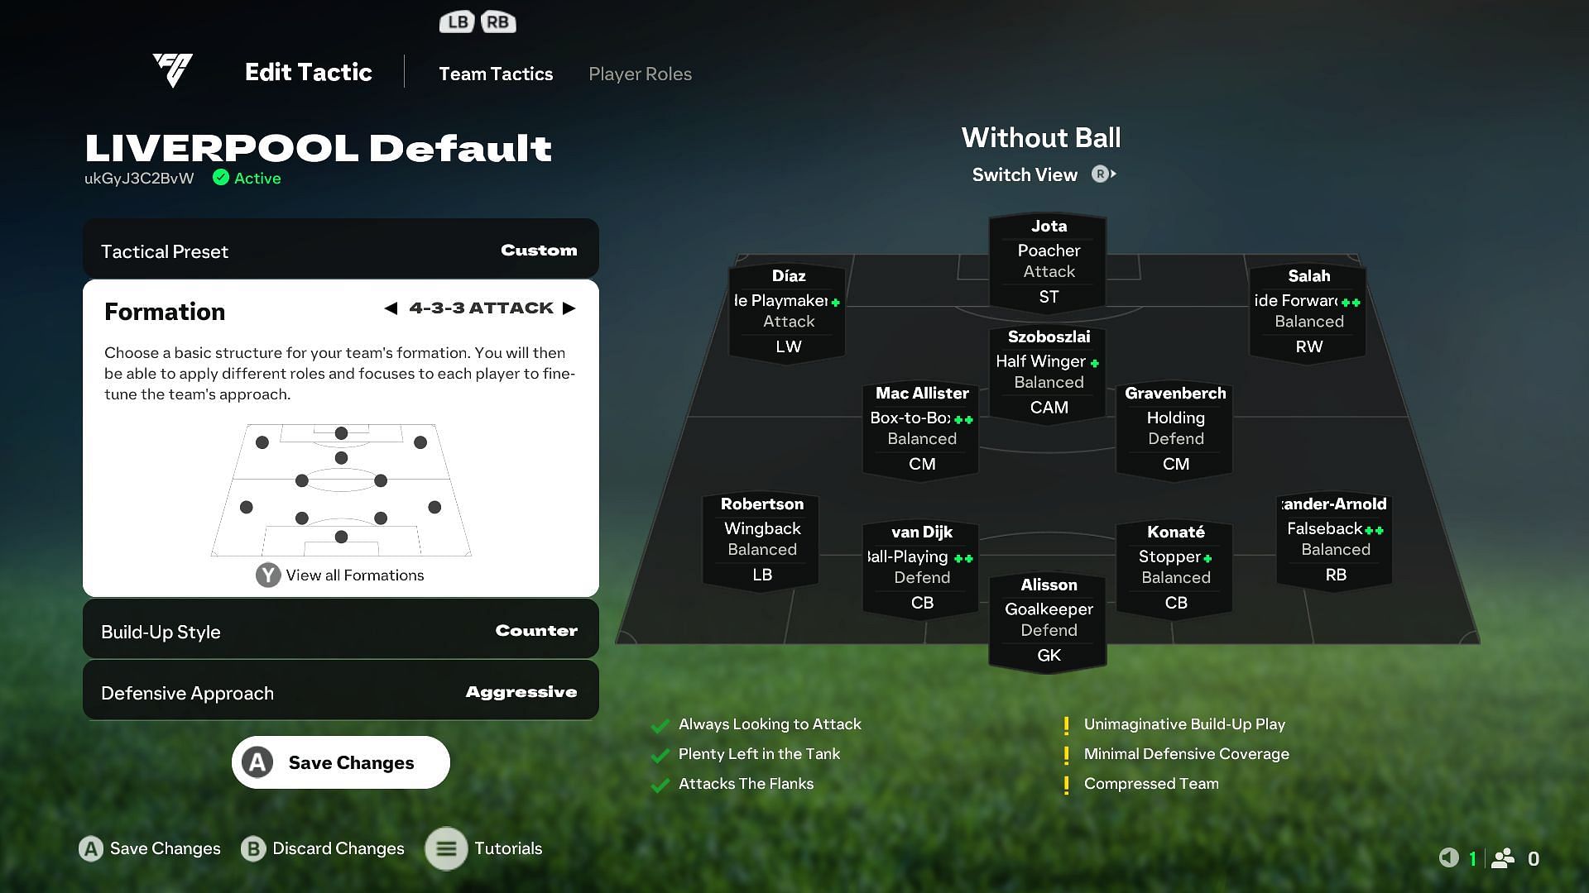The image size is (1589, 893).
Task: Switch to Team Tactics tab
Action: [496, 73]
